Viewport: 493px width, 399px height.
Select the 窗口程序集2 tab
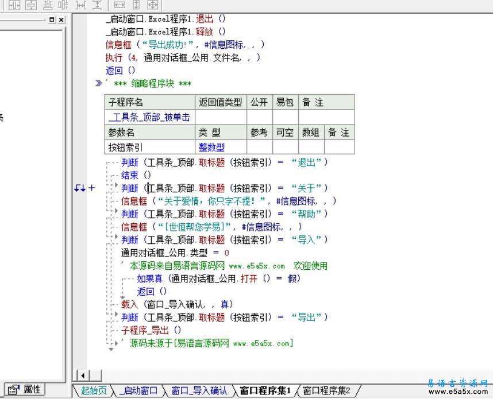326,390
